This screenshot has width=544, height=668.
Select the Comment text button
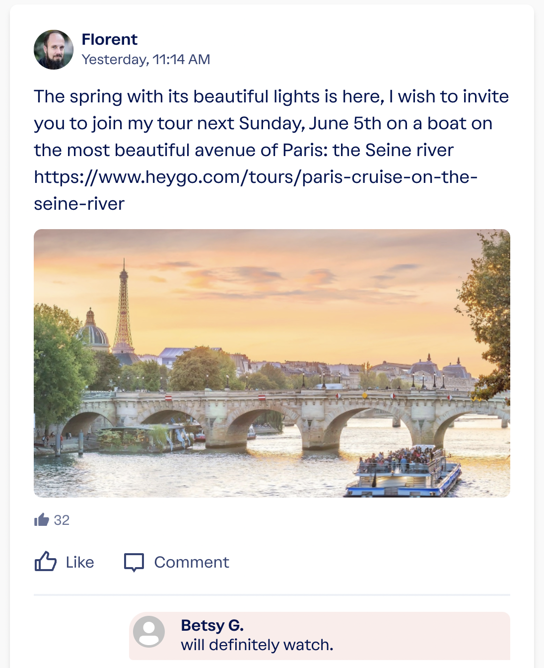pos(192,562)
